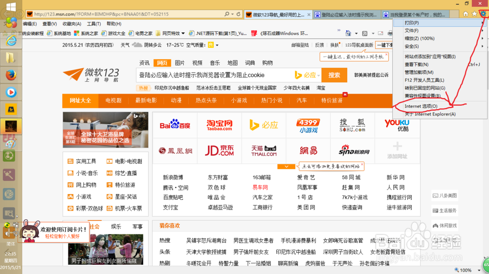Open the 文件(F) submenu
This screenshot has width=489, height=274.
click(440, 31)
